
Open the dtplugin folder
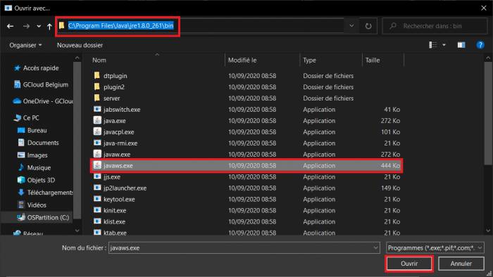coord(115,76)
